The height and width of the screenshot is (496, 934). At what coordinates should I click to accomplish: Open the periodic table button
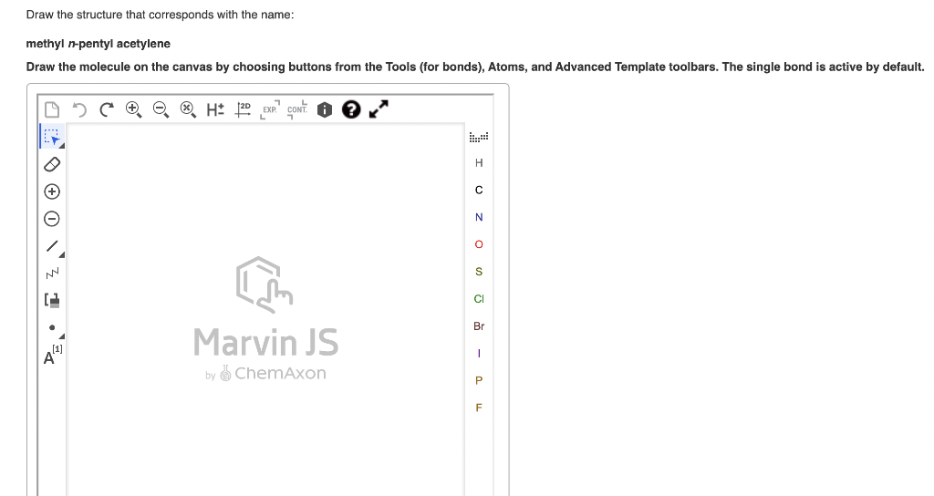click(479, 137)
